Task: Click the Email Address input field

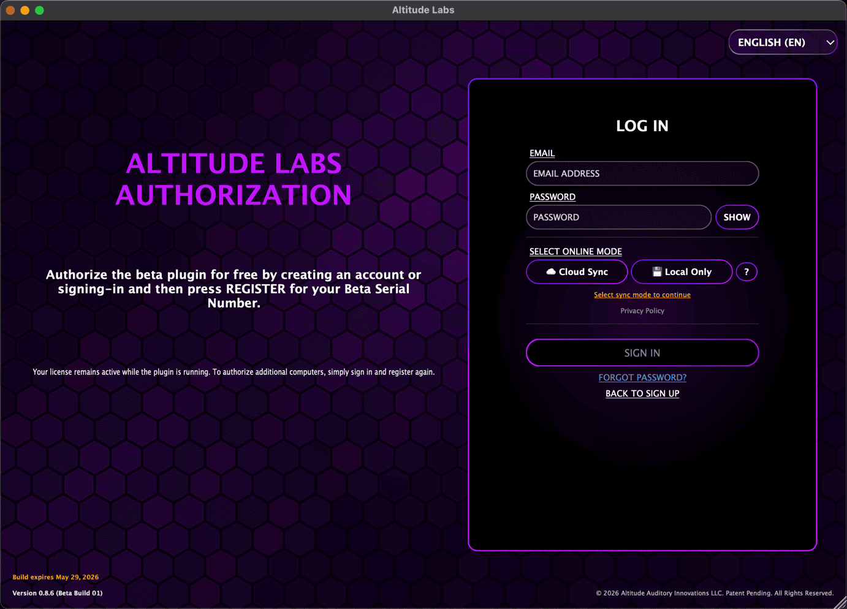Action: [642, 173]
